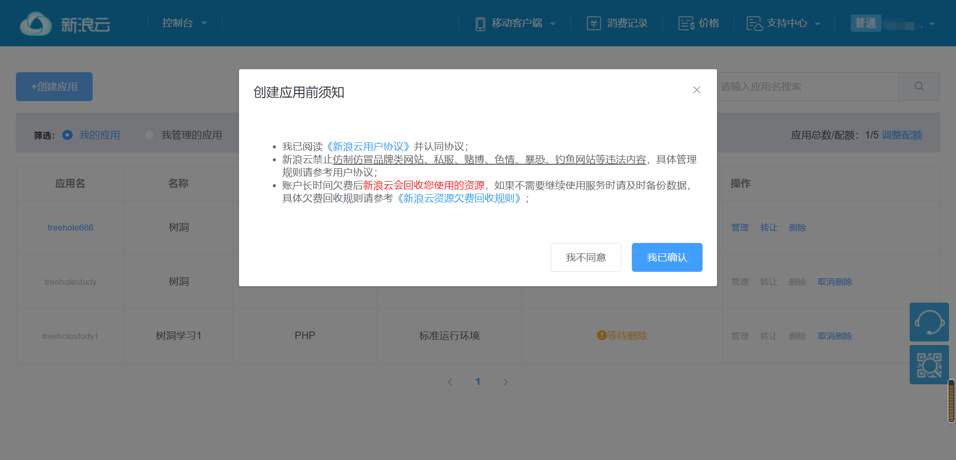Viewport: 956px width, 460px height.
Task: Close the 创建应用前须知 dialog with X
Action: pos(697,90)
